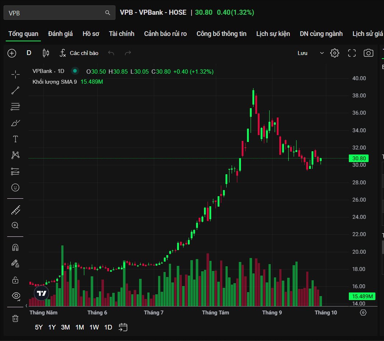The image size is (384, 341).
Task: Open the Công bố thông tin tab
Action: [221, 34]
